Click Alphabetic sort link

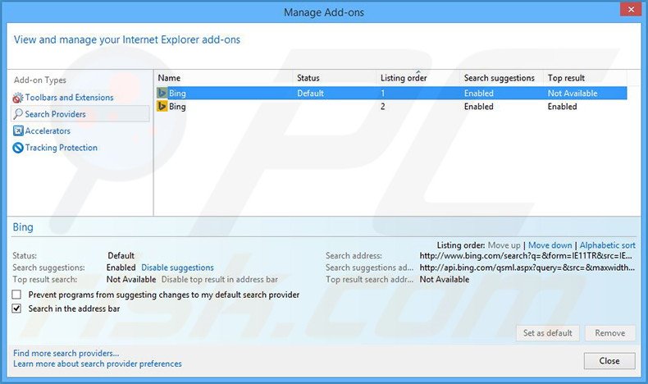(x=608, y=245)
